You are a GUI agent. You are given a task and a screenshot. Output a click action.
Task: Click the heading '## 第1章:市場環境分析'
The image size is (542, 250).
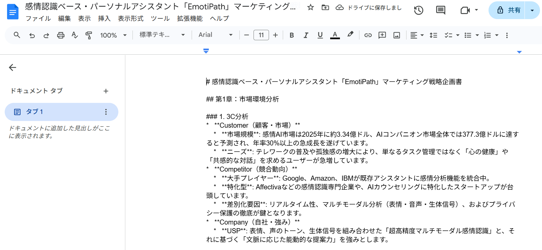point(242,99)
